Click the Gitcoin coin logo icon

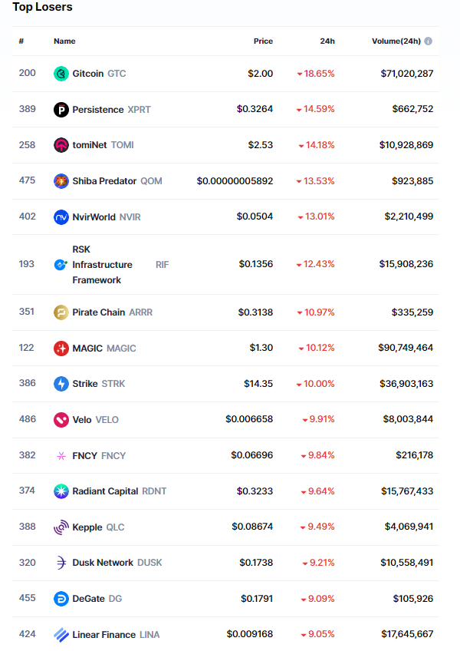pyautogui.click(x=61, y=74)
